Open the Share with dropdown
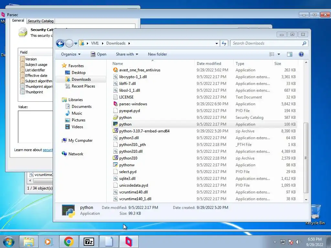Screen dimensions: 331x248 click(127, 54)
